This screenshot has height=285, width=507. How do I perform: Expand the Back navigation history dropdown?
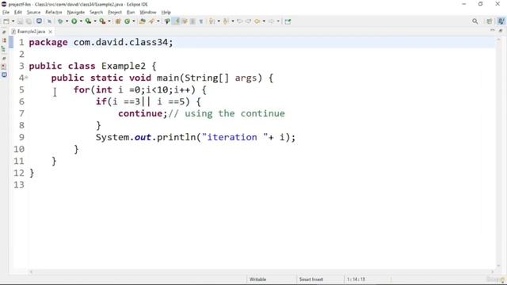(x=264, y=21)
